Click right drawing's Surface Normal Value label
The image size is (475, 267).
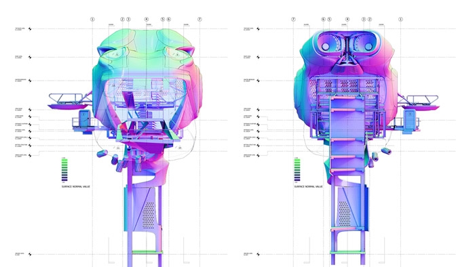[308, 186]
